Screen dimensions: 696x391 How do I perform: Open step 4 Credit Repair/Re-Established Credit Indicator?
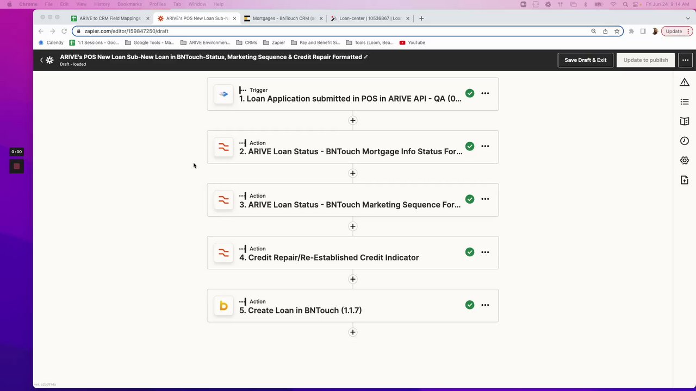(352, 253)
